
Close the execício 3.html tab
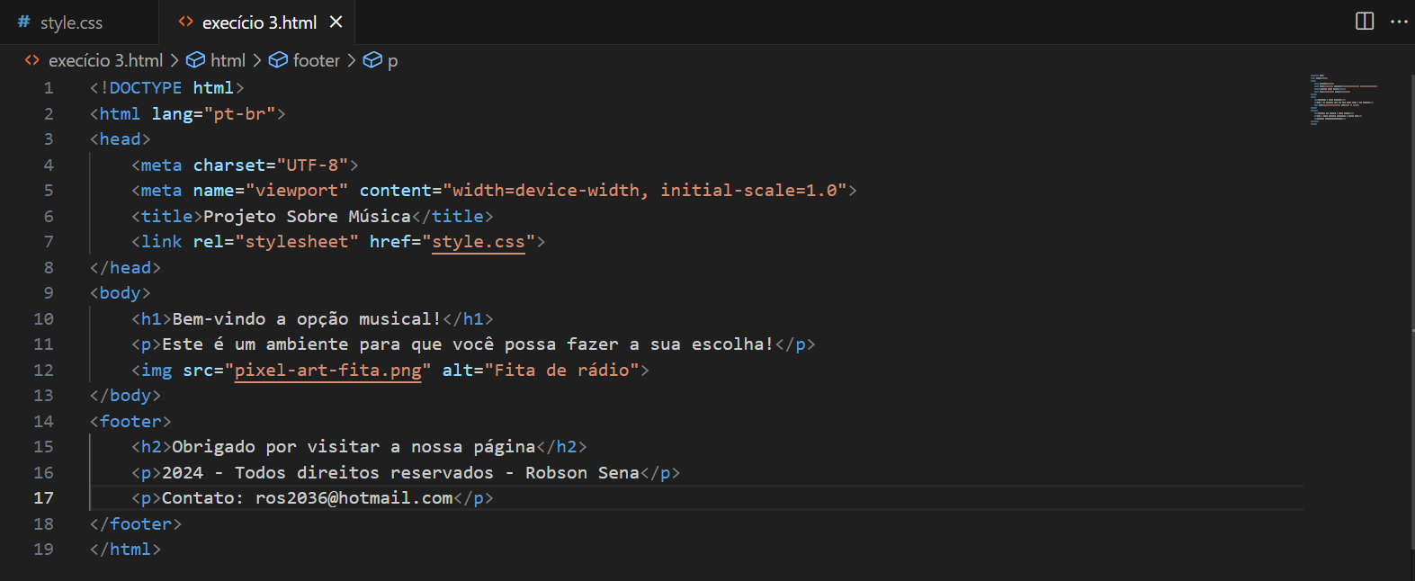(336, 22)
